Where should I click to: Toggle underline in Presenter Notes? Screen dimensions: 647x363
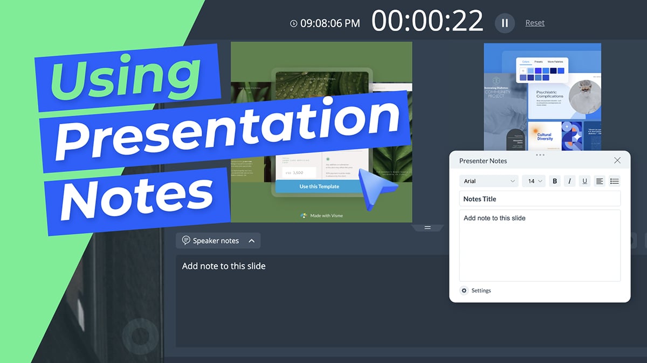pos(584,181)
